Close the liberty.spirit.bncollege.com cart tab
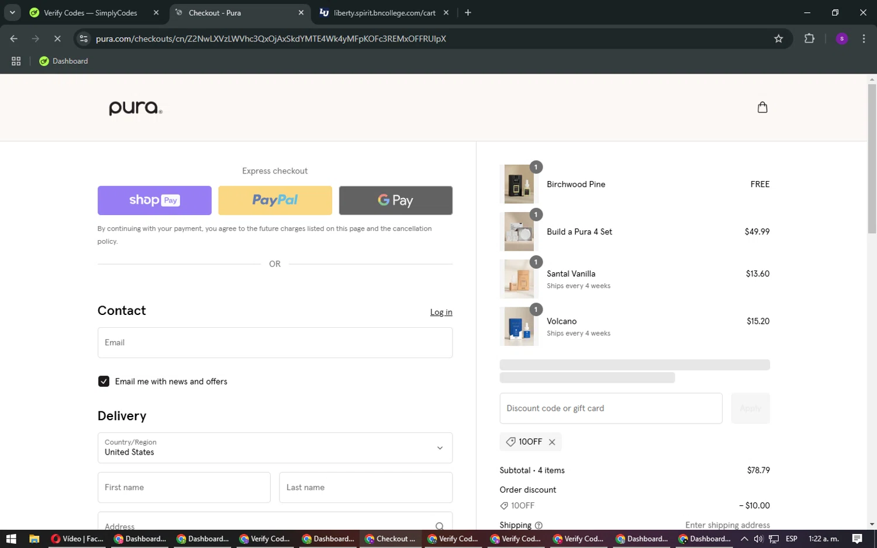The height and width of the screenshot is (548, 877). click(x=446, y=13)
